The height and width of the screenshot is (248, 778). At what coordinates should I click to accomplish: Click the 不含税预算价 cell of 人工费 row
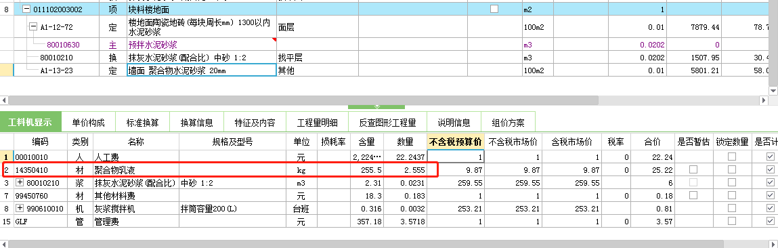click(x=456, y=157)
